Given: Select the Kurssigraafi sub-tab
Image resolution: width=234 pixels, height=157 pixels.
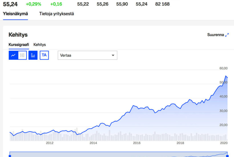Looking at the screenshot, I should (x=19, y=45).
